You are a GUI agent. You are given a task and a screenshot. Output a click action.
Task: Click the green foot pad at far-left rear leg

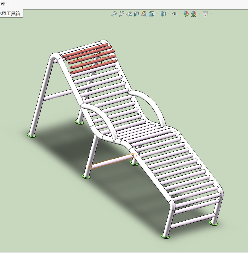31,135
